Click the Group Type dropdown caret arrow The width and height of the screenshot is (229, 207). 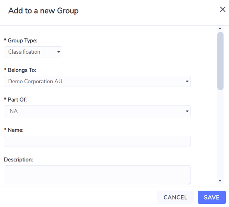[x=59, y=52]
